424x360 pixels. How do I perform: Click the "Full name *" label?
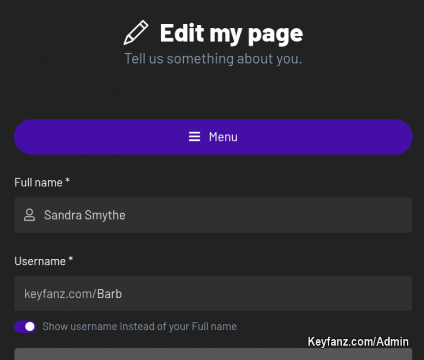point(42,182)
